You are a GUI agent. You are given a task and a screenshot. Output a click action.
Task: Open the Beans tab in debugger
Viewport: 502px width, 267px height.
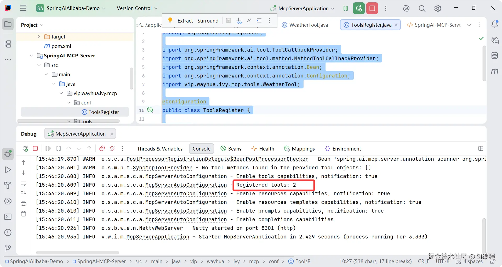(231, 149)
